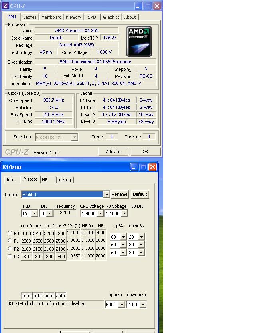Click the Level 3 cache value 6 MBytes

116,122
